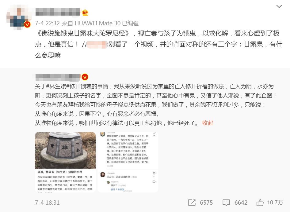Open the 6642 comments count
The image size is (290, 212).
pos(241,203)
